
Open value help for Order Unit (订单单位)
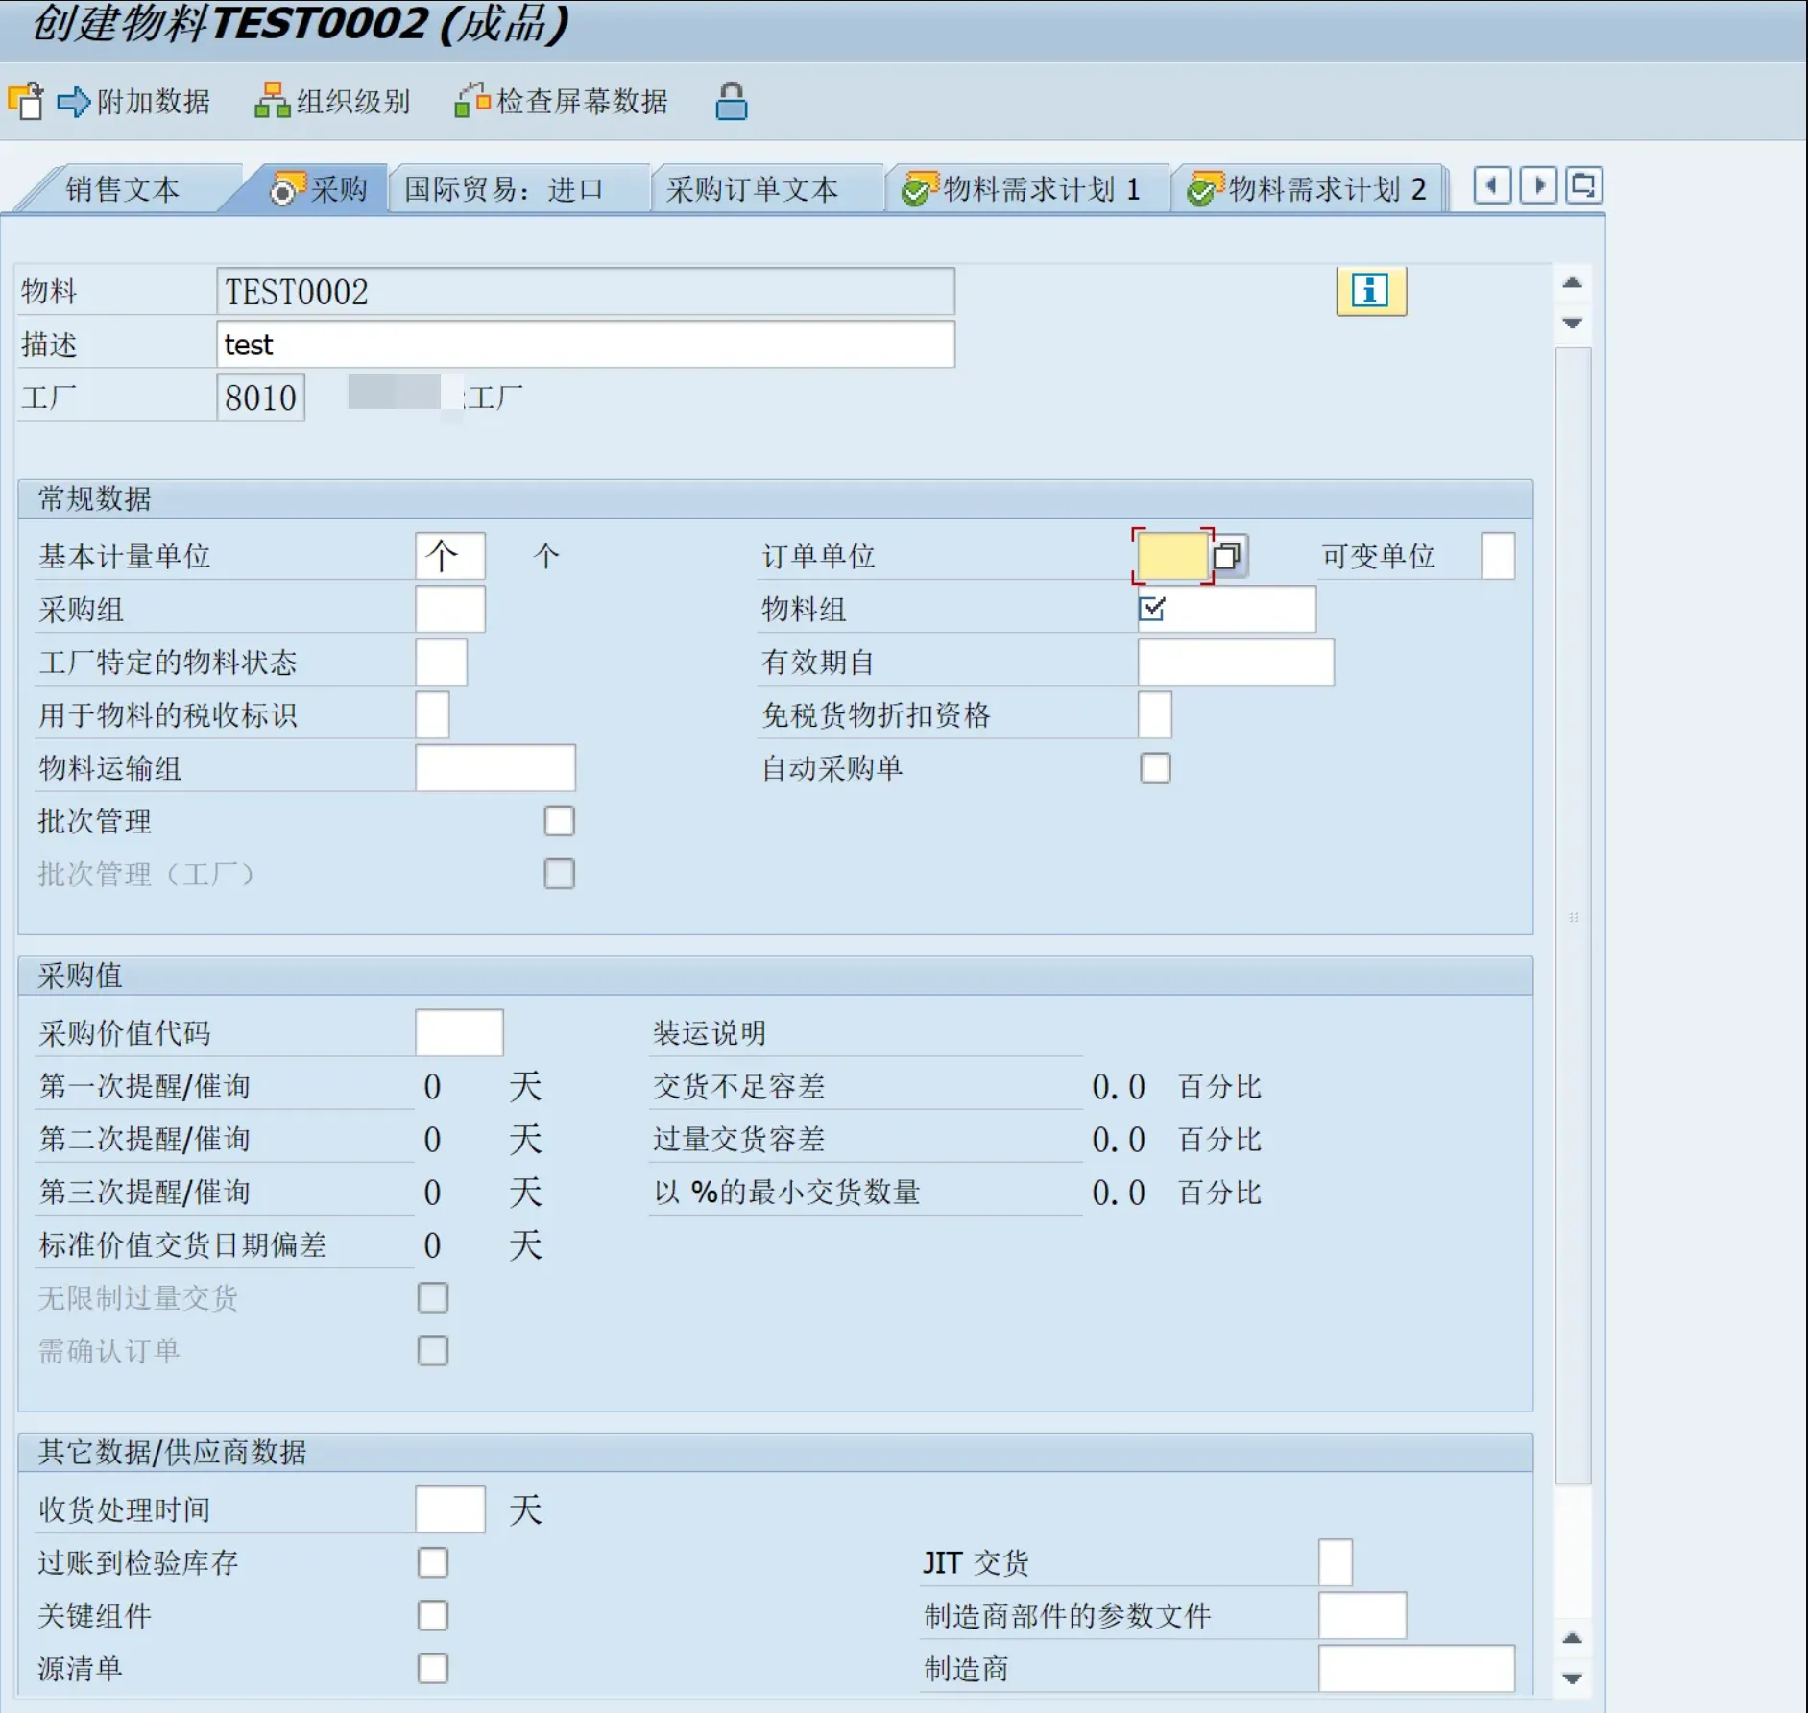pyautogui.click(x=1227, y=556)
